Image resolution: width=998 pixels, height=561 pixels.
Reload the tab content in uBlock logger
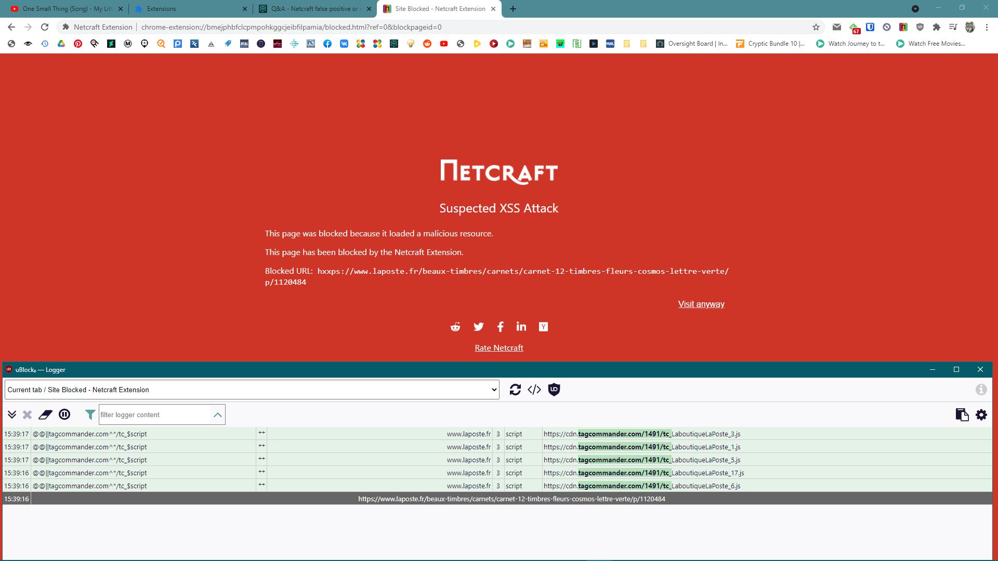point(515,390)
